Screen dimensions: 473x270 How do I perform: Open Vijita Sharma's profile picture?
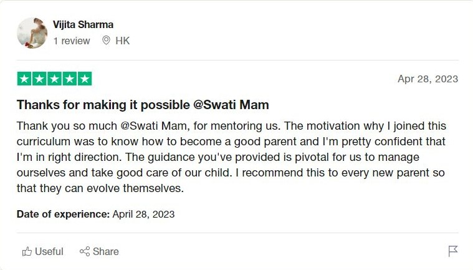(32, 32)
